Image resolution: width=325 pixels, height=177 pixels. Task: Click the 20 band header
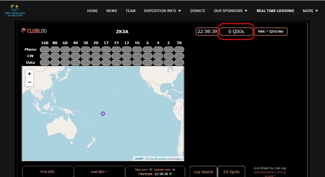[96, 43]
